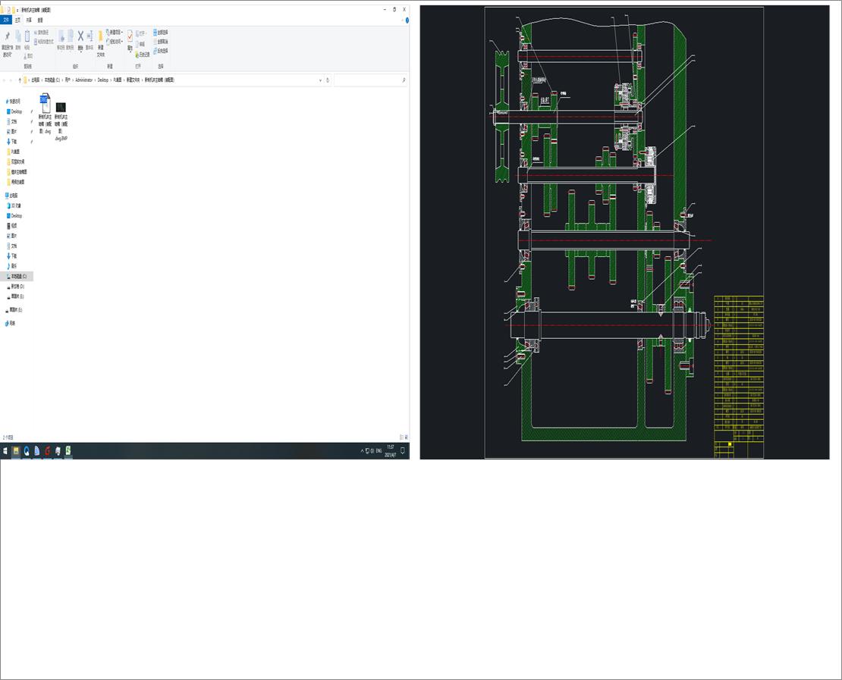
Task: Click the Edit item in the Open group
Action: point(140,44)
